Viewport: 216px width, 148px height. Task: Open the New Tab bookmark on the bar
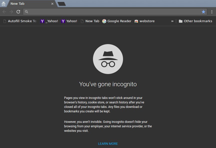tap(90, 21)
